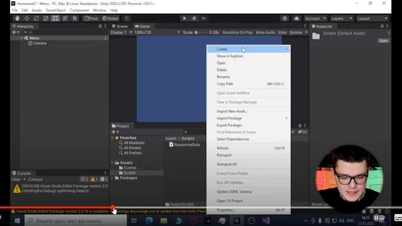Toggle Mute Audio in Game view
Screen dimensions: 402x226
tap(265, 33)
